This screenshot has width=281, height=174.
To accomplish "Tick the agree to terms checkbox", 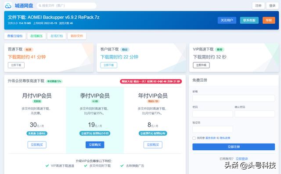I will point(194,138).
